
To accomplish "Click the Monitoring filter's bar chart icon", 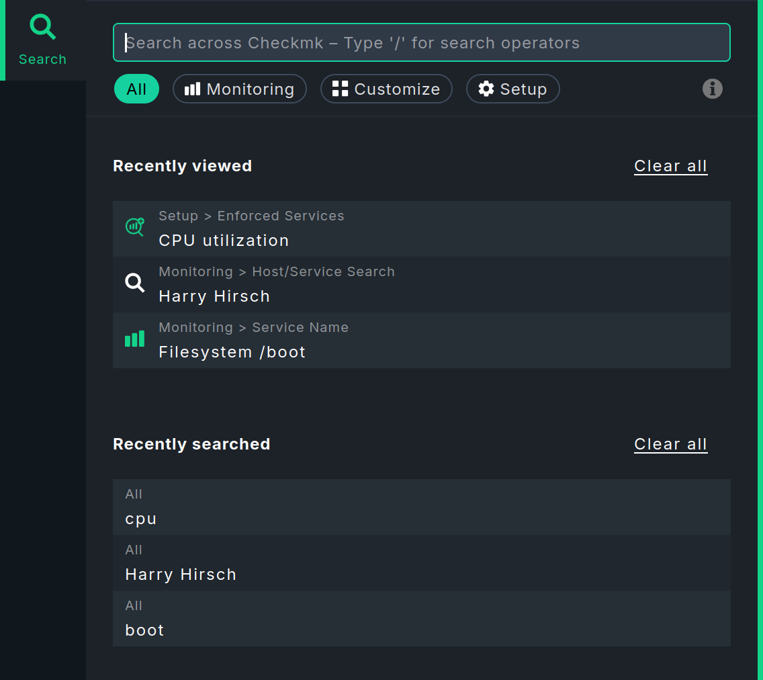I will (193, 88).
